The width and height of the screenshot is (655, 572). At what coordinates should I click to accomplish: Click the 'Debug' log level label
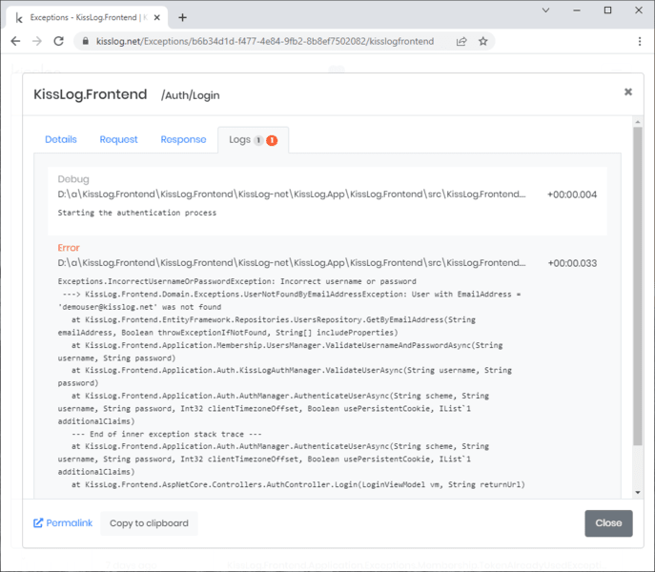(x=73, y=179)
